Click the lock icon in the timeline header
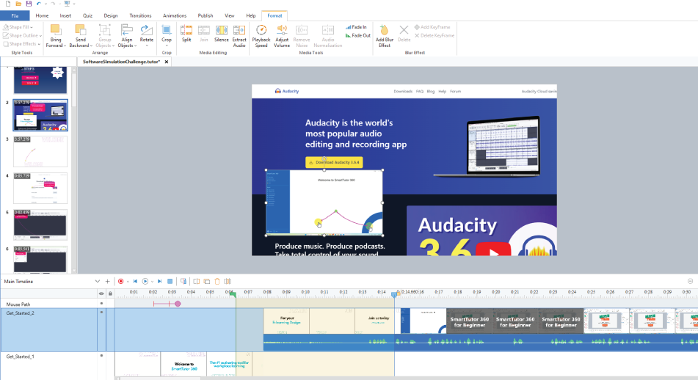Image resolution: width=698 pixels, height=380 pixels. pos(110,293)
